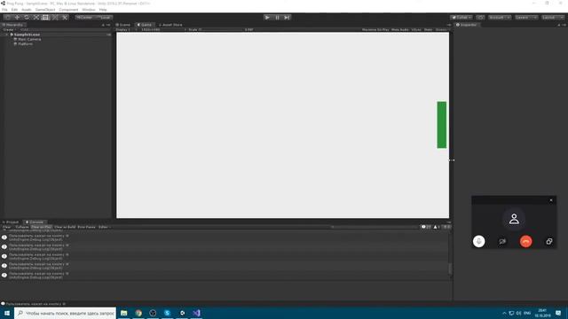
Task: Pause the game with the Pause button
Action: click(x=277, y=18)
